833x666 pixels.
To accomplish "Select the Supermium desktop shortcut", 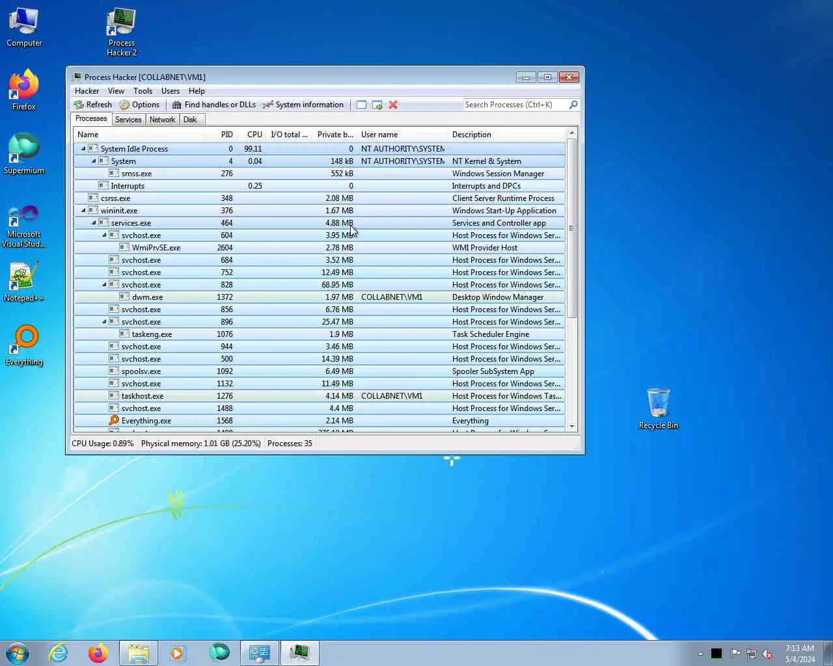I will 24,153.
